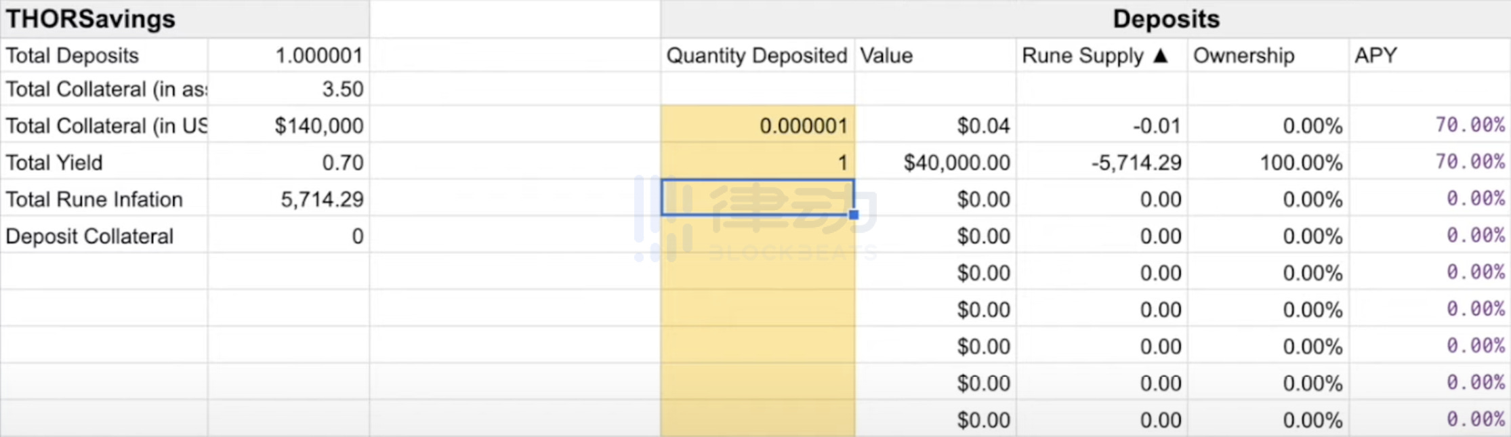
Task: Select the 0.70 total yield value
Action: coord(289,163)
